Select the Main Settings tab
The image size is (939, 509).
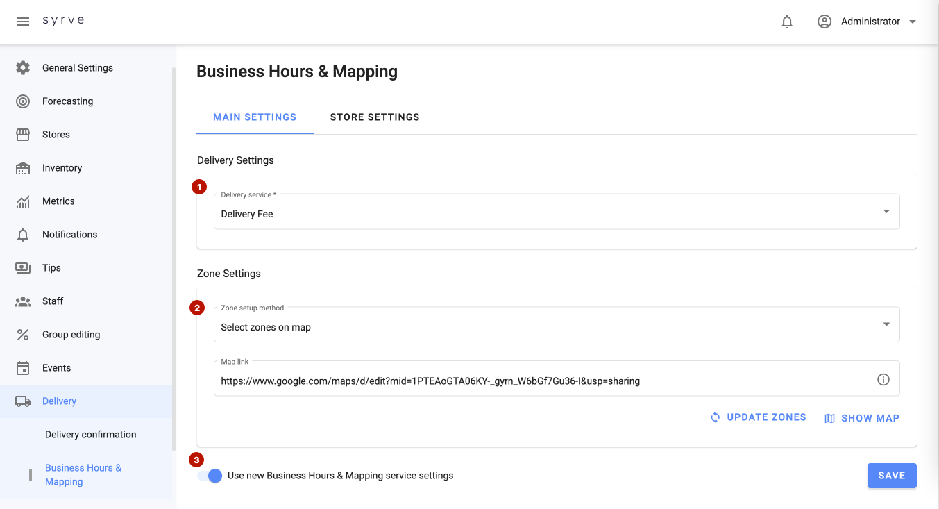pos(255,117)
